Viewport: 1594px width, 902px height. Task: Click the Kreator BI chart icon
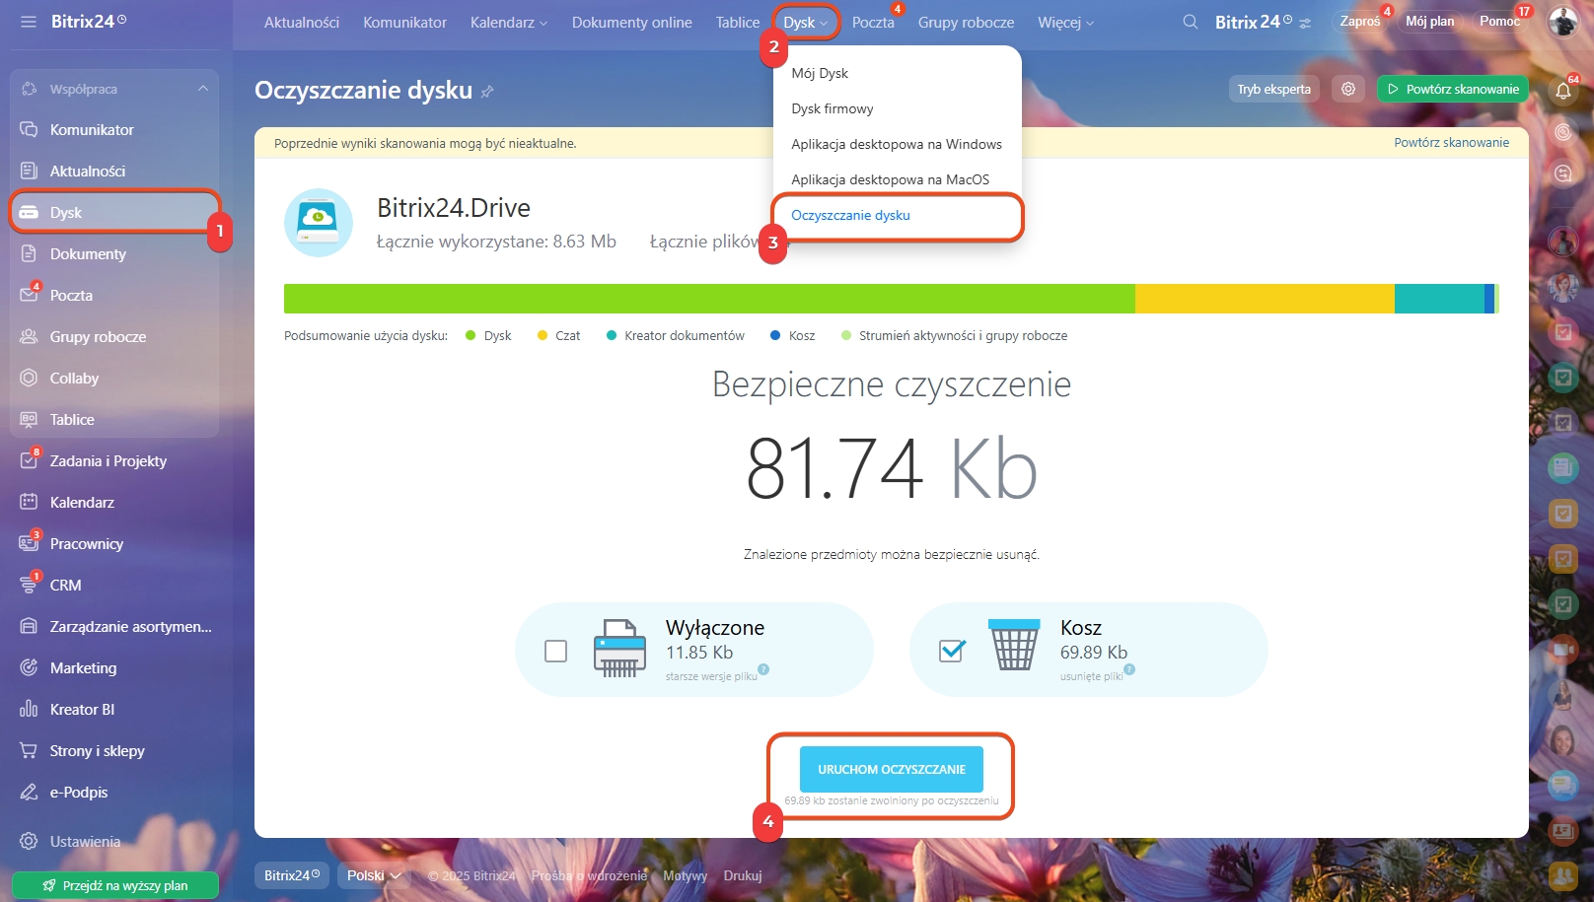(x=29, y=709)
